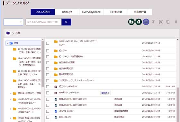
Task: Open the 出来高計算 tab
Action: click(x=140, y=12)
